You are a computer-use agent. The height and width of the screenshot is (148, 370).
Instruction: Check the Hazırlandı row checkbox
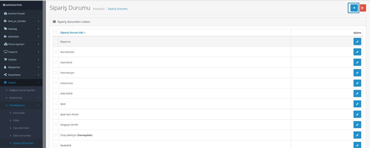pos(56,62)
